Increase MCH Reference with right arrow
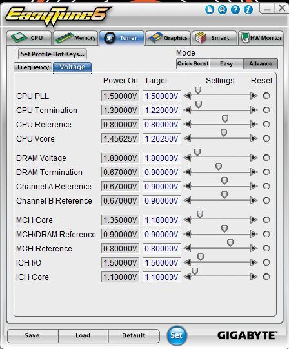Screen dimensions: 289x349 pyautogui.click(x=254, y=248)
